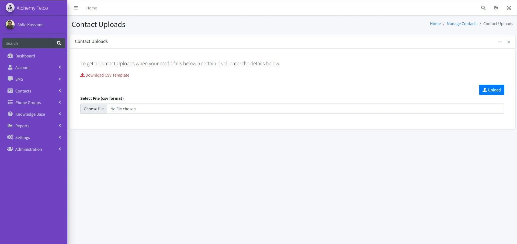The width and height of the screenshot is (517, 244).
Task: Click the sidebar search magnifier button
Action: (x=59, y=43)
